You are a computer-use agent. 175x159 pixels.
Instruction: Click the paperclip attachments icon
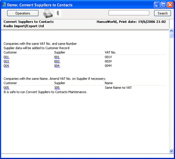tap(58, 13)
